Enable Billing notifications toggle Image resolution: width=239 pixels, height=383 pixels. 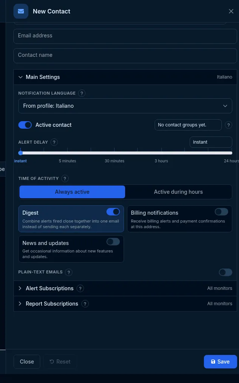coord(221,212)
